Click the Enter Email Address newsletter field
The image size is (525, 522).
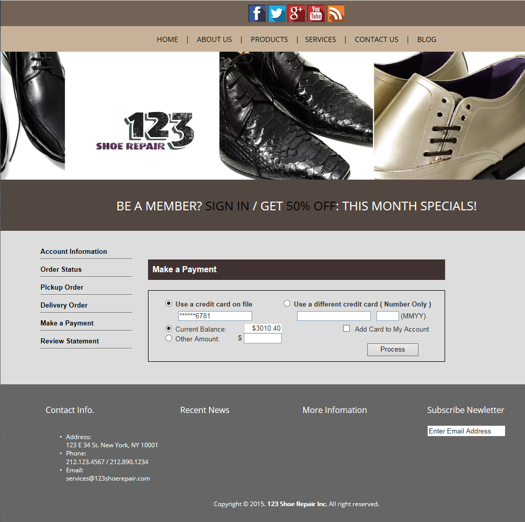tap(466, 431)
